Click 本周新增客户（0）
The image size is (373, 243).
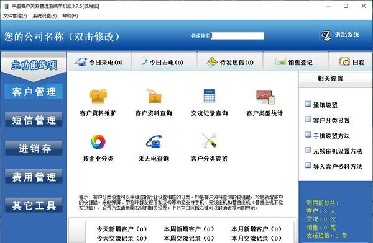(x=189, y=229)
